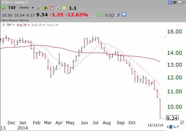Click up-down arrow icon left of TRF legend
Screen dimensions: 186x131
(3, 25)
